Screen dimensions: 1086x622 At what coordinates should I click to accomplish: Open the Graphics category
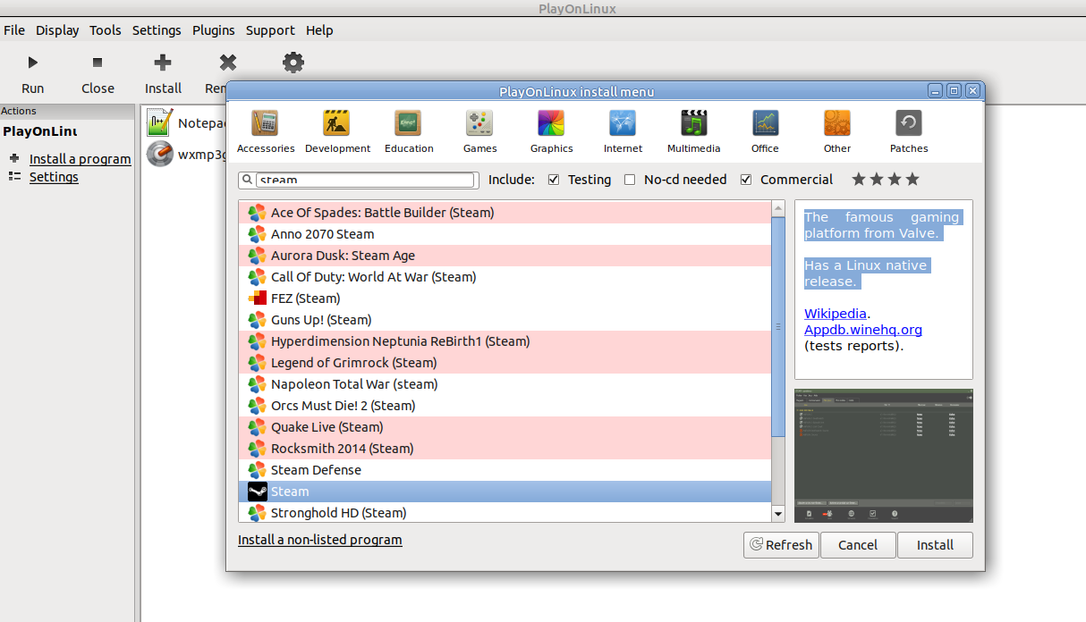pos(551,130)
